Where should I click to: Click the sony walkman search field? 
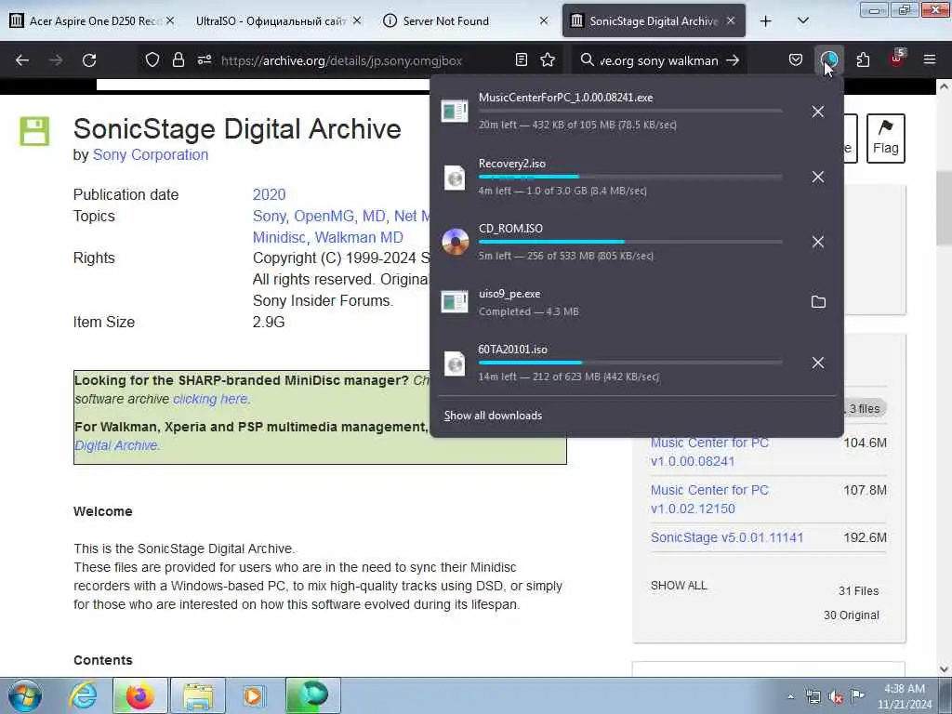coord(659,60)
